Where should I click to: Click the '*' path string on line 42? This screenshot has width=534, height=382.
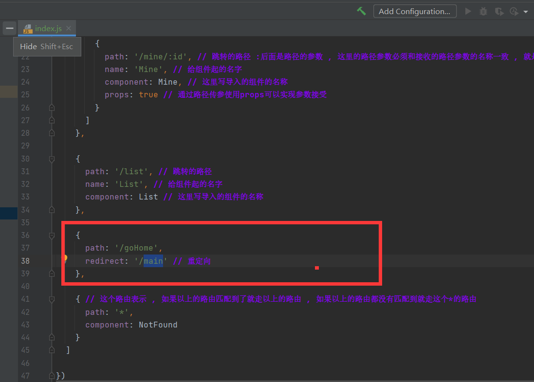[122, 312]
